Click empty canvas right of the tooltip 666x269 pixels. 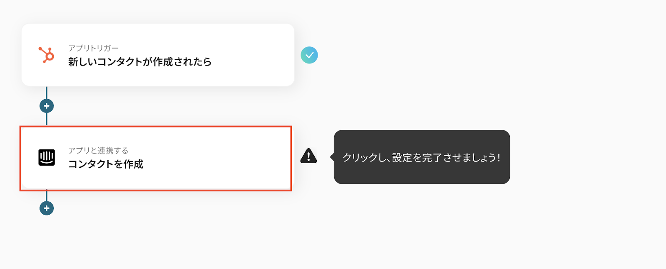(x=583, y=157)
